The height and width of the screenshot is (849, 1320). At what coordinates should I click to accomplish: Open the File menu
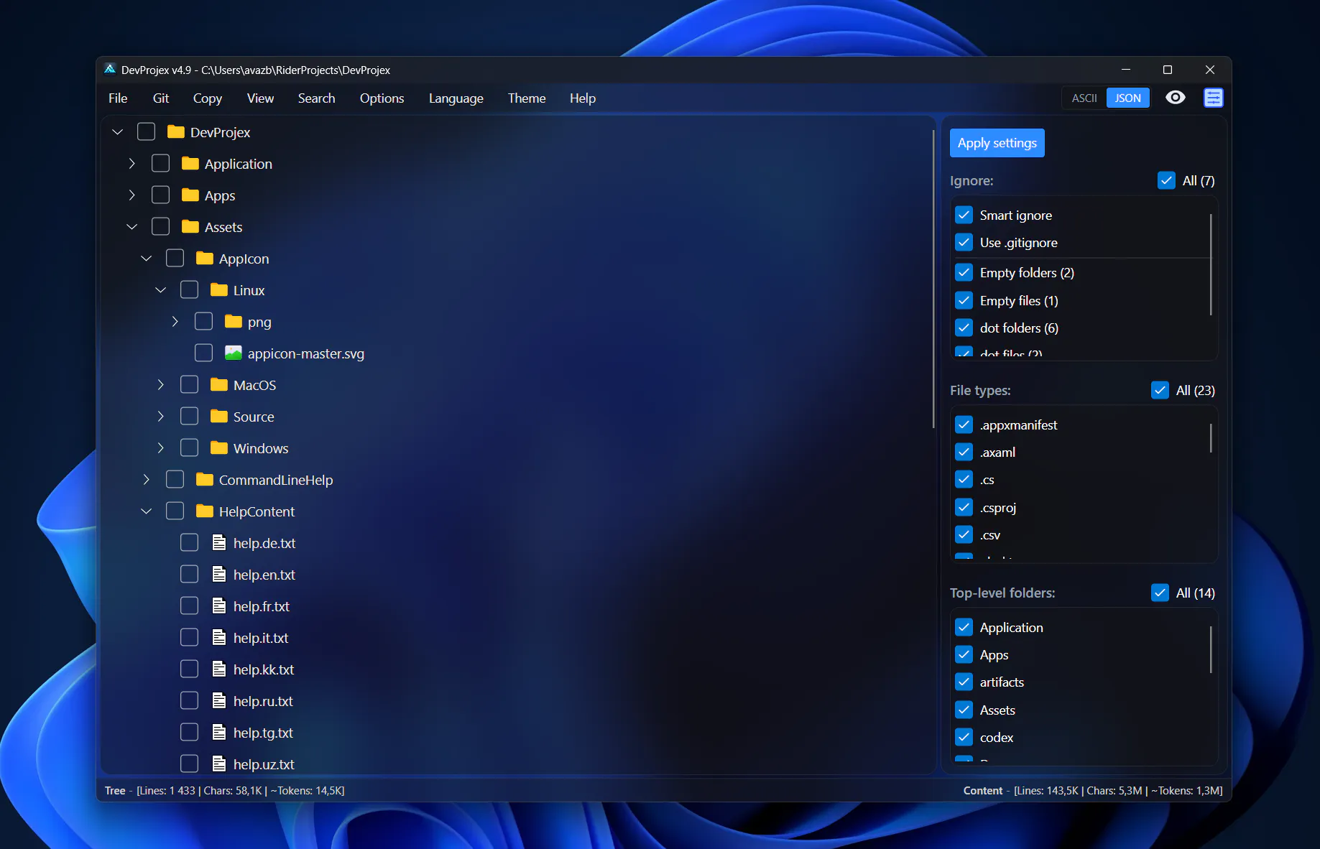[x=118, y=98]
